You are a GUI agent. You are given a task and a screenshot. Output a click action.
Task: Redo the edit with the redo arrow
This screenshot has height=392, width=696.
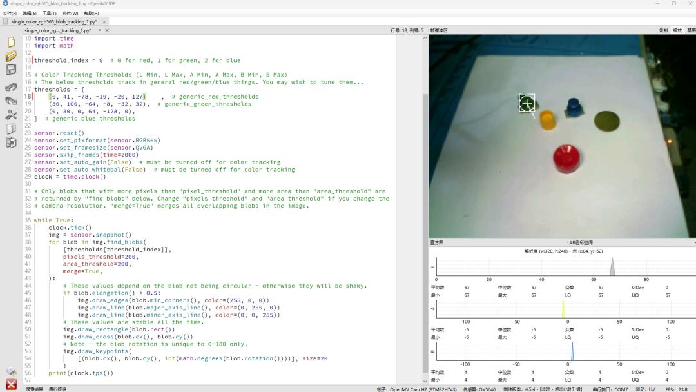11,101
